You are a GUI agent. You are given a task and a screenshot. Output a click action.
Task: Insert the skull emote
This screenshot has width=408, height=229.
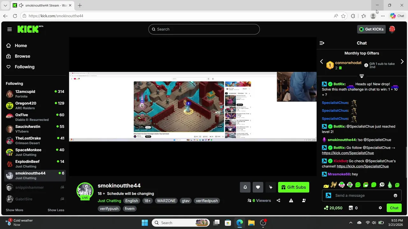pyautogui.click(x=382, y=185)
